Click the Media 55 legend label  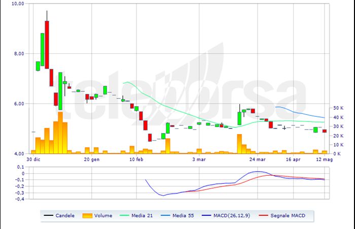pyautogui.click(x=183, y=216)
